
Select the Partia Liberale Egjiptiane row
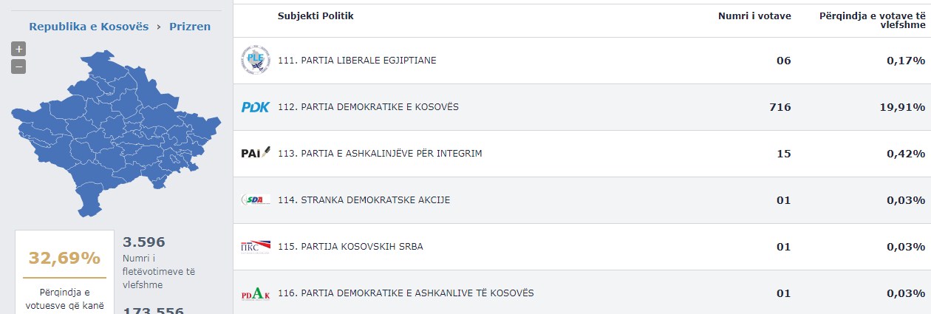tap(582, 61)
